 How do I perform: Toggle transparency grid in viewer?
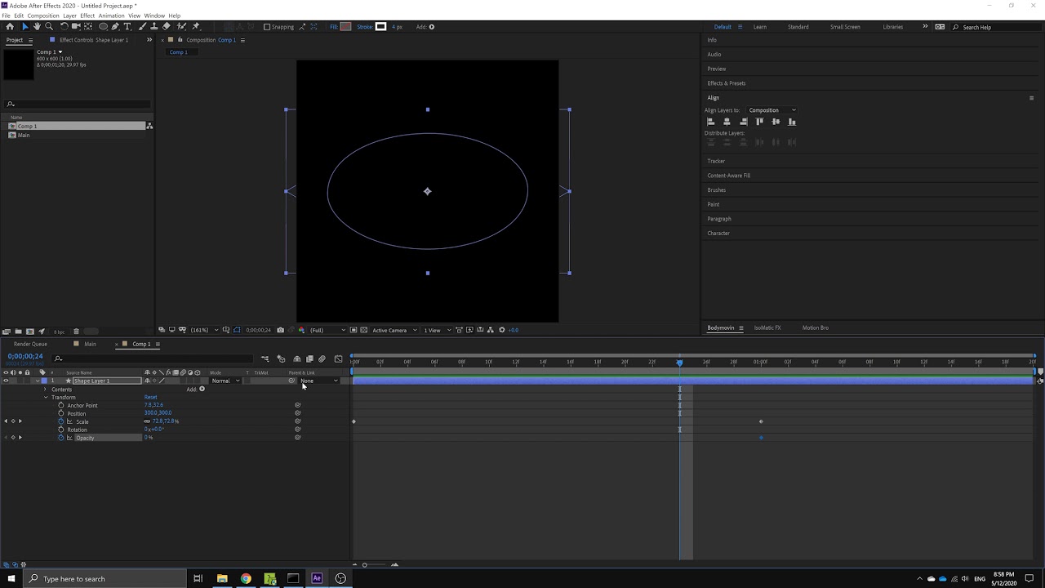click(363, 330)
